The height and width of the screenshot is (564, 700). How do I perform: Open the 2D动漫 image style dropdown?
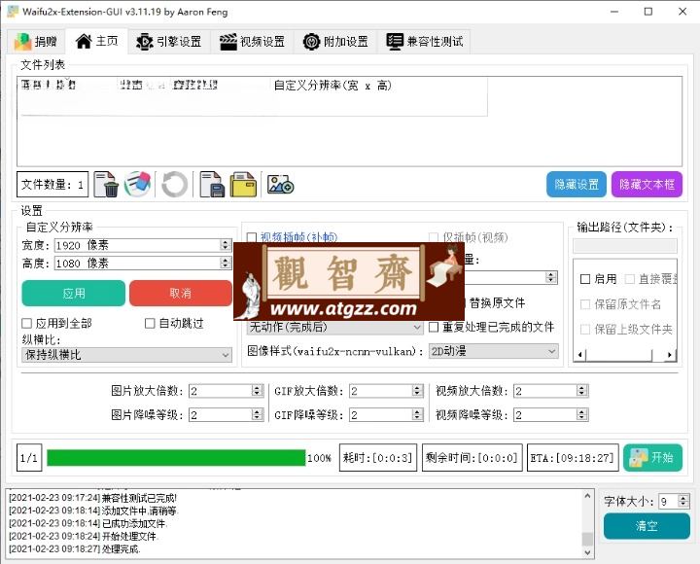click(x=493, y=351)
